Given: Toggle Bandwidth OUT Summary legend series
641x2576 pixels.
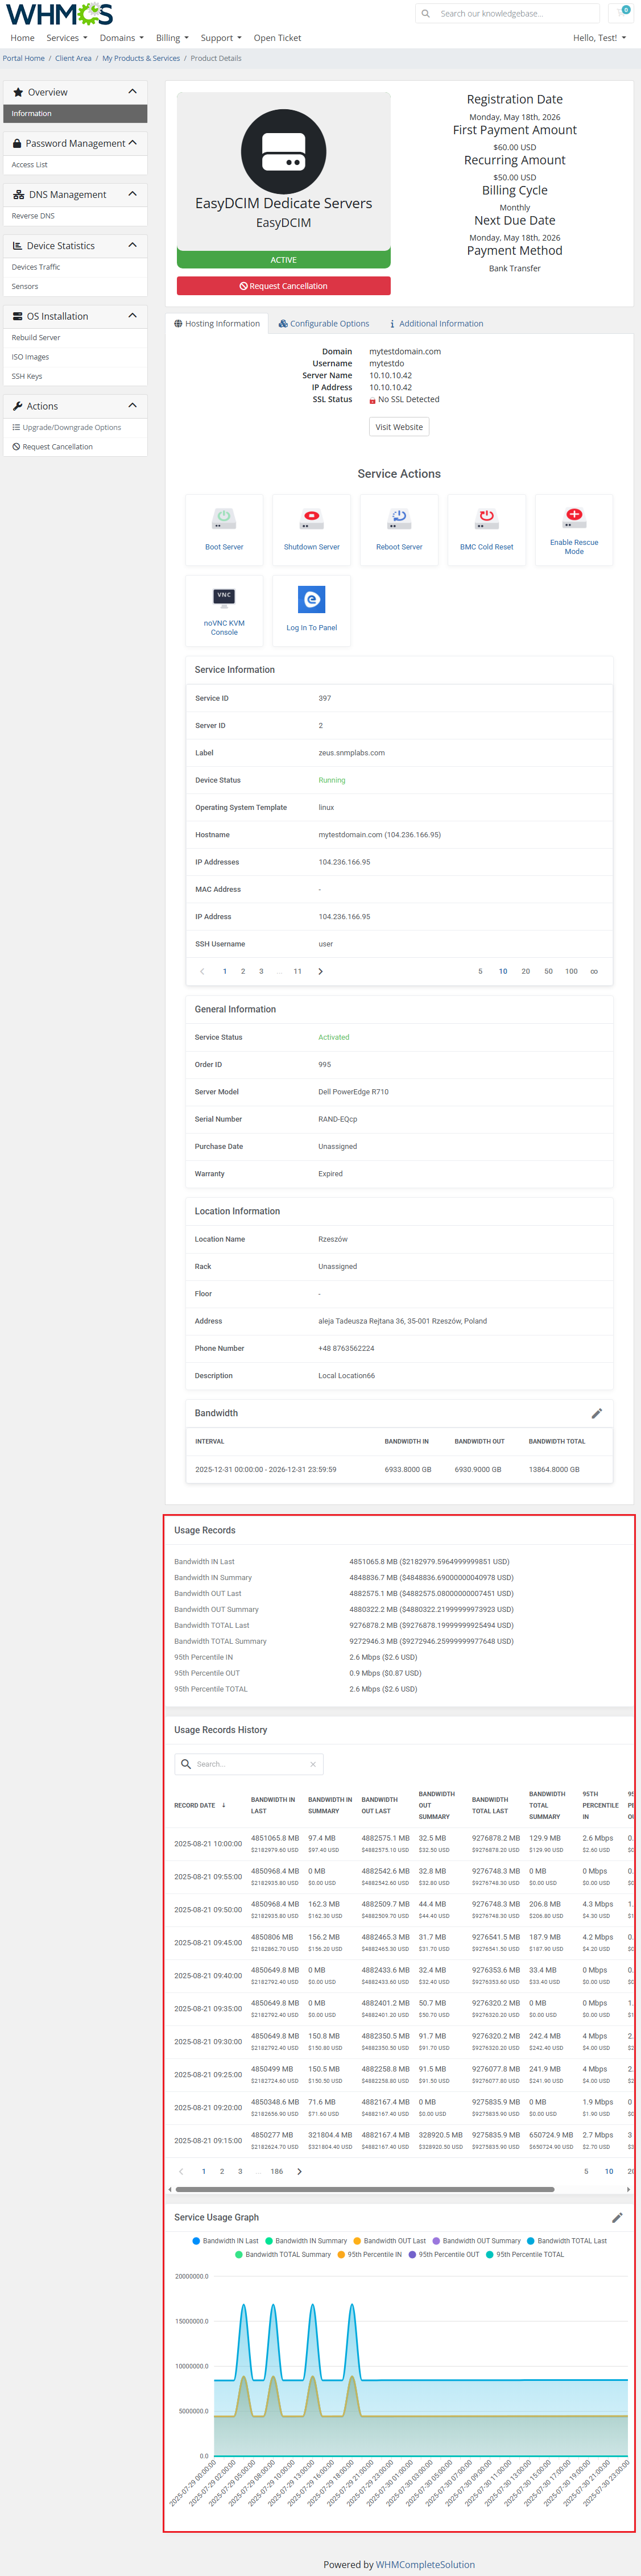Looking at the screenshot, I should [x=477, y=2241].
